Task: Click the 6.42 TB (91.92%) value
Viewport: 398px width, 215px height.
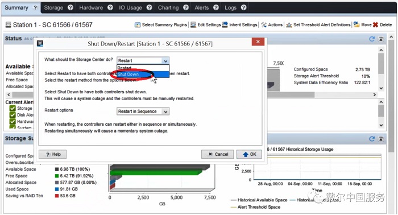Action: point(77,176)
